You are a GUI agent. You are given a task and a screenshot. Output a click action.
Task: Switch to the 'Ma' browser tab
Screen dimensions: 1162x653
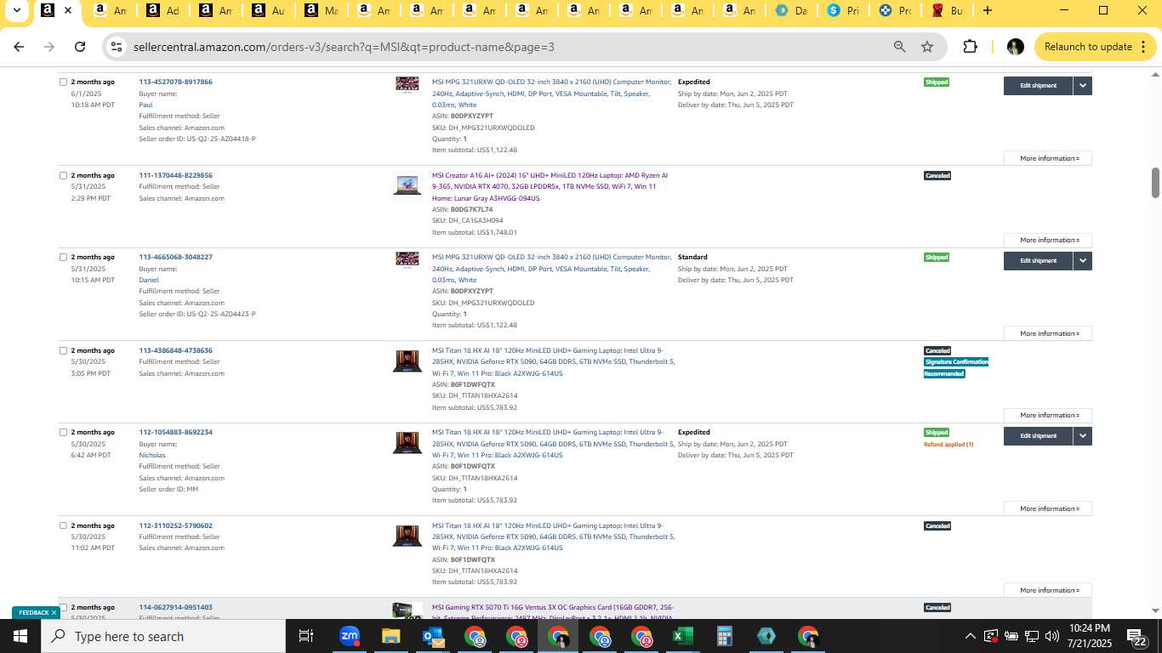pos(320,10)
